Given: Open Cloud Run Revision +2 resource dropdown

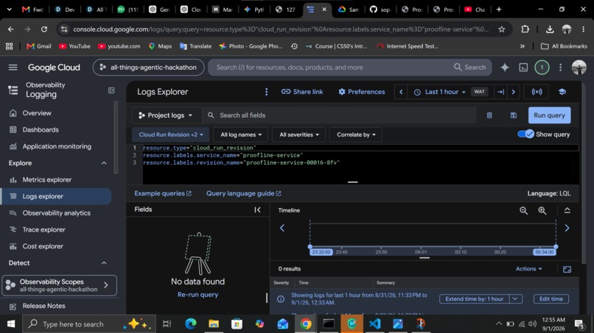Looking at the screenshot, I should (170, 135).
